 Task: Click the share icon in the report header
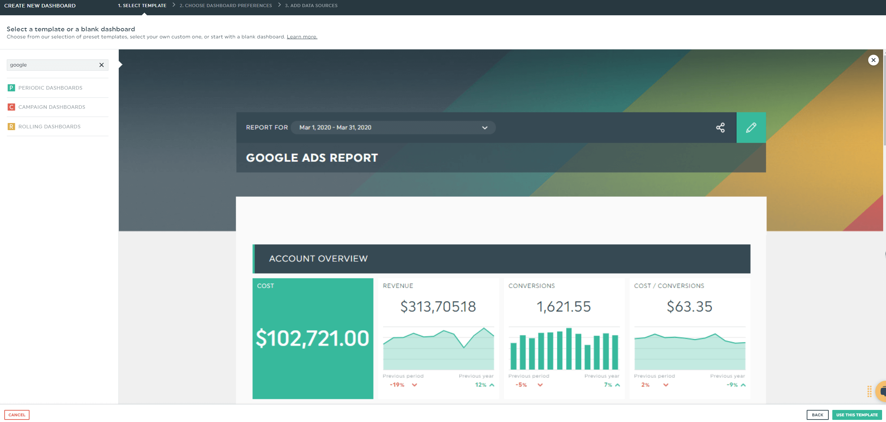coord(720,128)
